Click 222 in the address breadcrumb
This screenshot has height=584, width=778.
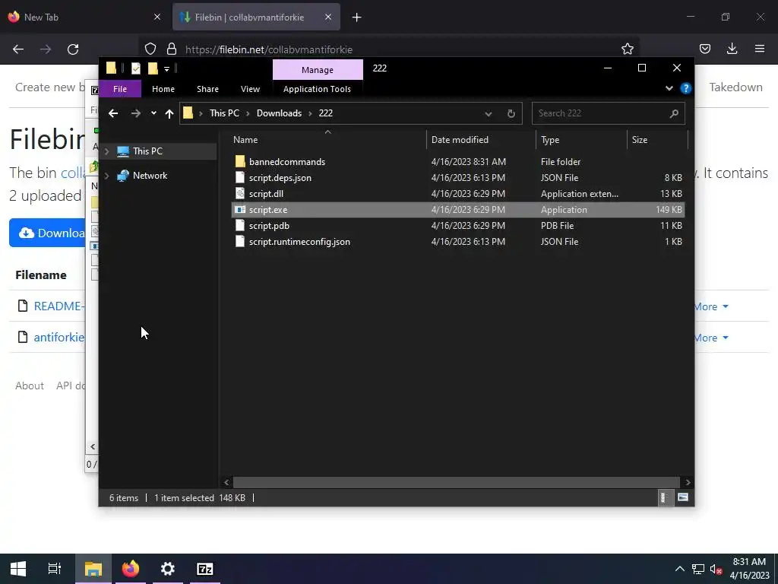(x=325, y=113)
